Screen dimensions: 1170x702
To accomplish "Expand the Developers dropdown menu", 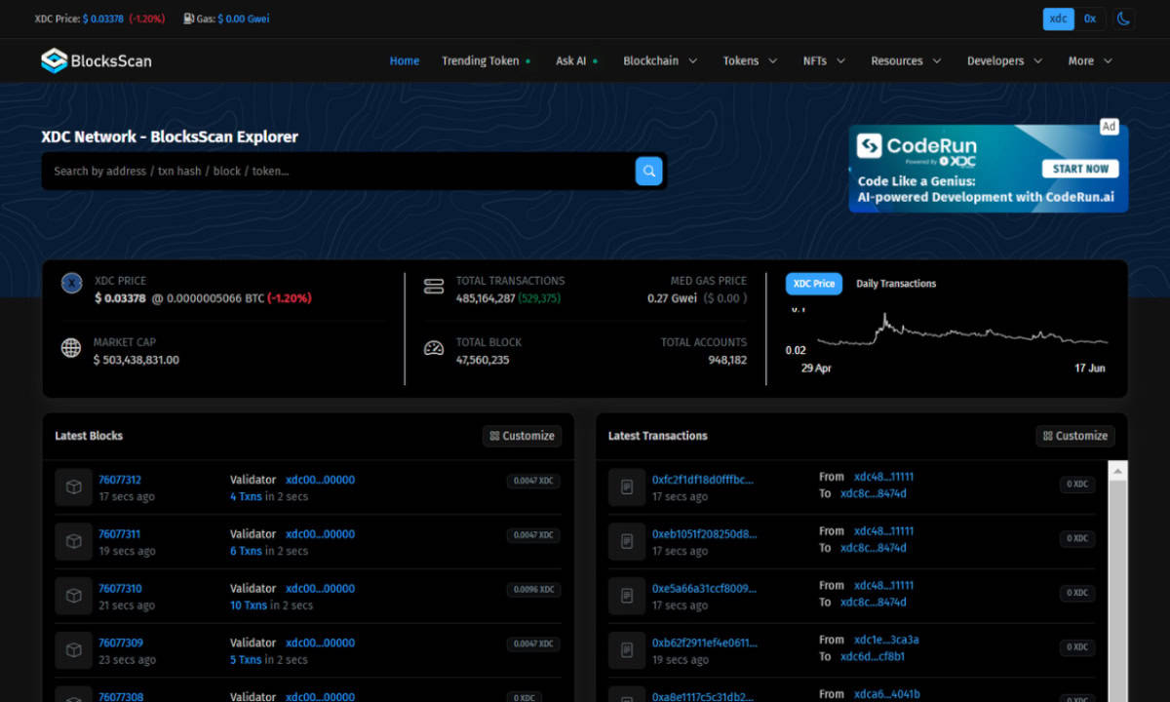I will coord(1004,60).
